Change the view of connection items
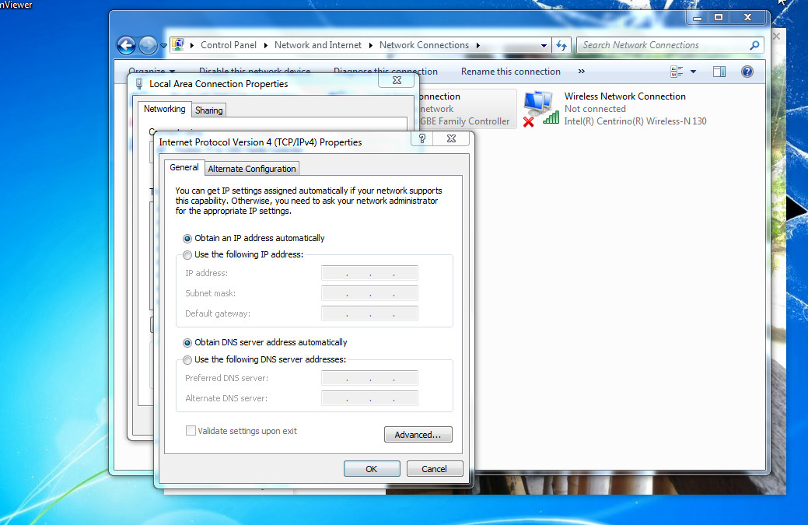 [x=679, y=71]
